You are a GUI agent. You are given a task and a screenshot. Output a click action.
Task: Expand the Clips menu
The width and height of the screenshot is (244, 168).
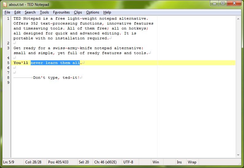(78, 12)
